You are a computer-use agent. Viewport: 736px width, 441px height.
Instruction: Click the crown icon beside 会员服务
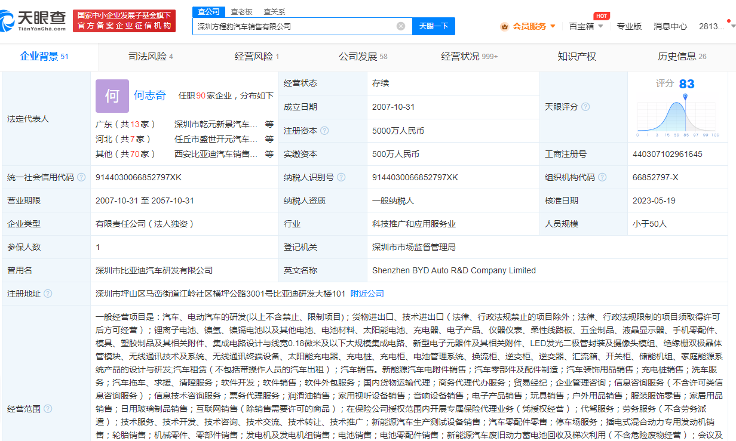[505, 26]
